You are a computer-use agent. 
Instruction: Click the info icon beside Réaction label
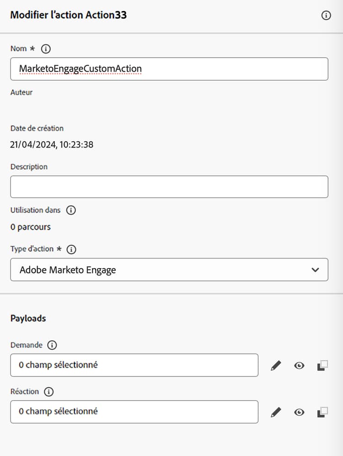[x=49, y=392]
